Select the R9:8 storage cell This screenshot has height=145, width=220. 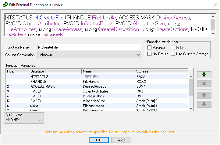[x=162, y=96]
